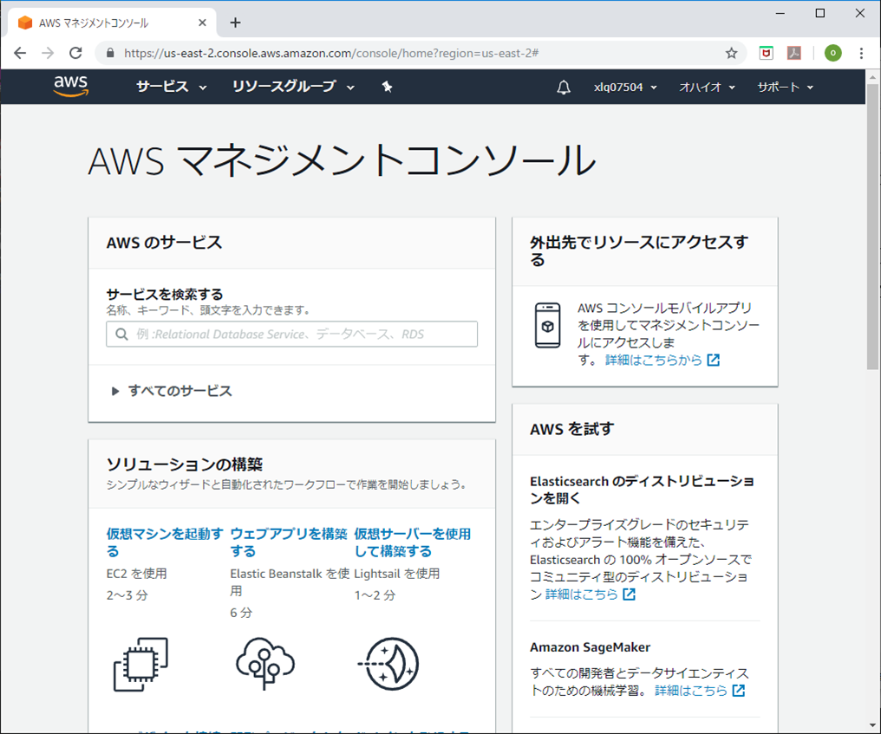Click the サービスを検索する label
This screenshot has width=881, height=734.
(165, 295)
